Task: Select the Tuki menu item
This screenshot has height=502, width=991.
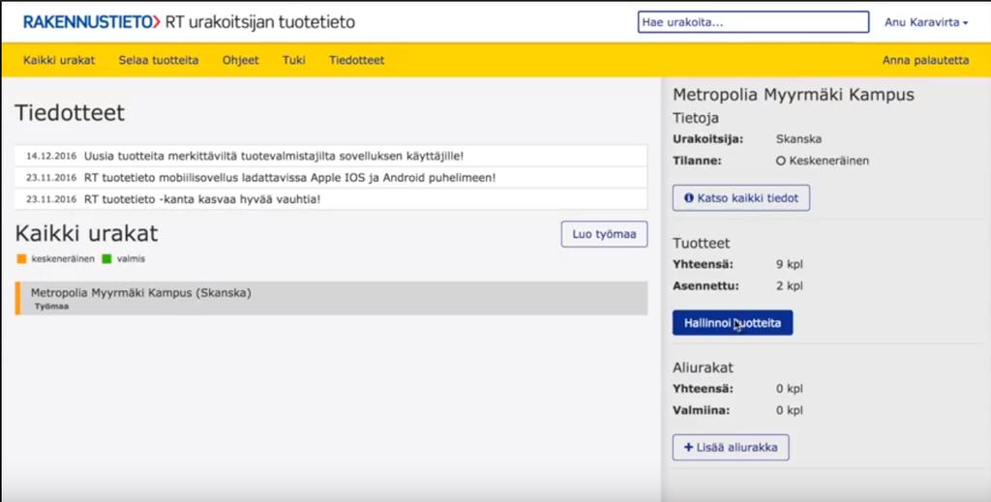Action: point(294,61)
